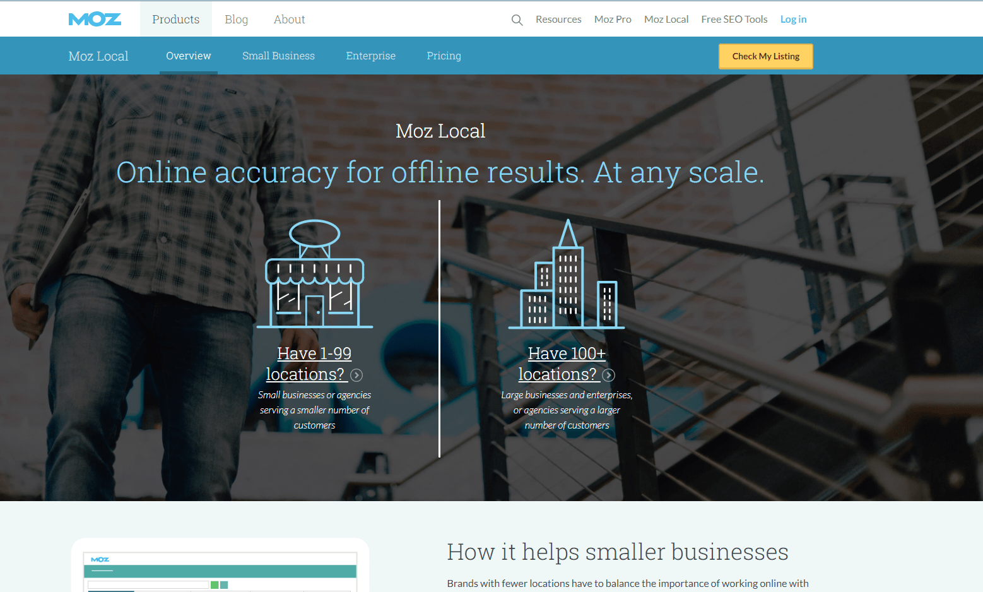
Task: Click the city skyline buildings icon
Action: tap(567, 274)
